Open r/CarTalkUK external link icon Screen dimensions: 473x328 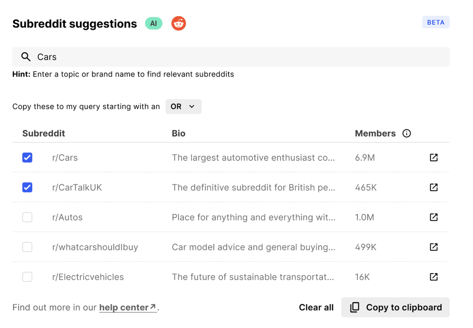(x=433, y=188)
